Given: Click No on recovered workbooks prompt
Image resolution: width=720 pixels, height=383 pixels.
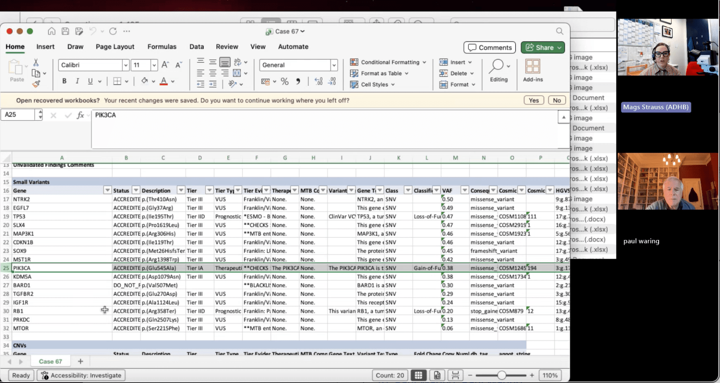Looking at the screenshot, I should [557, 100].
